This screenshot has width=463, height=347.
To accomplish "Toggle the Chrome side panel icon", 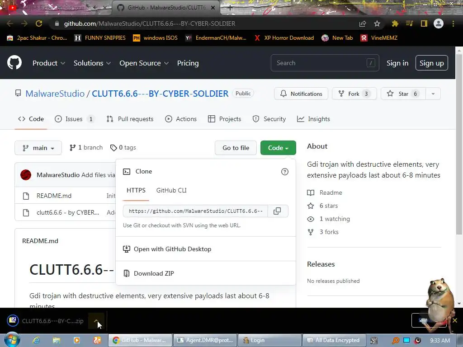I will [x=424, y=23].
